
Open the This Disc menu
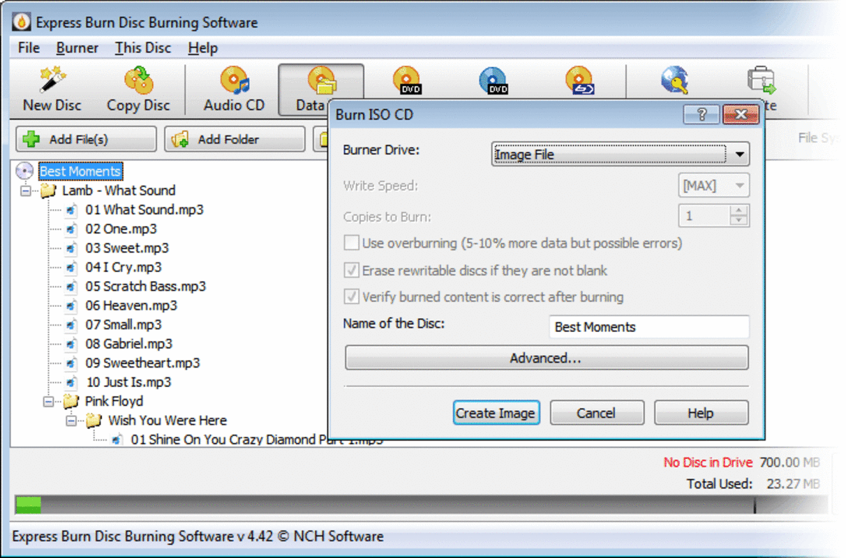coord(142,47)
